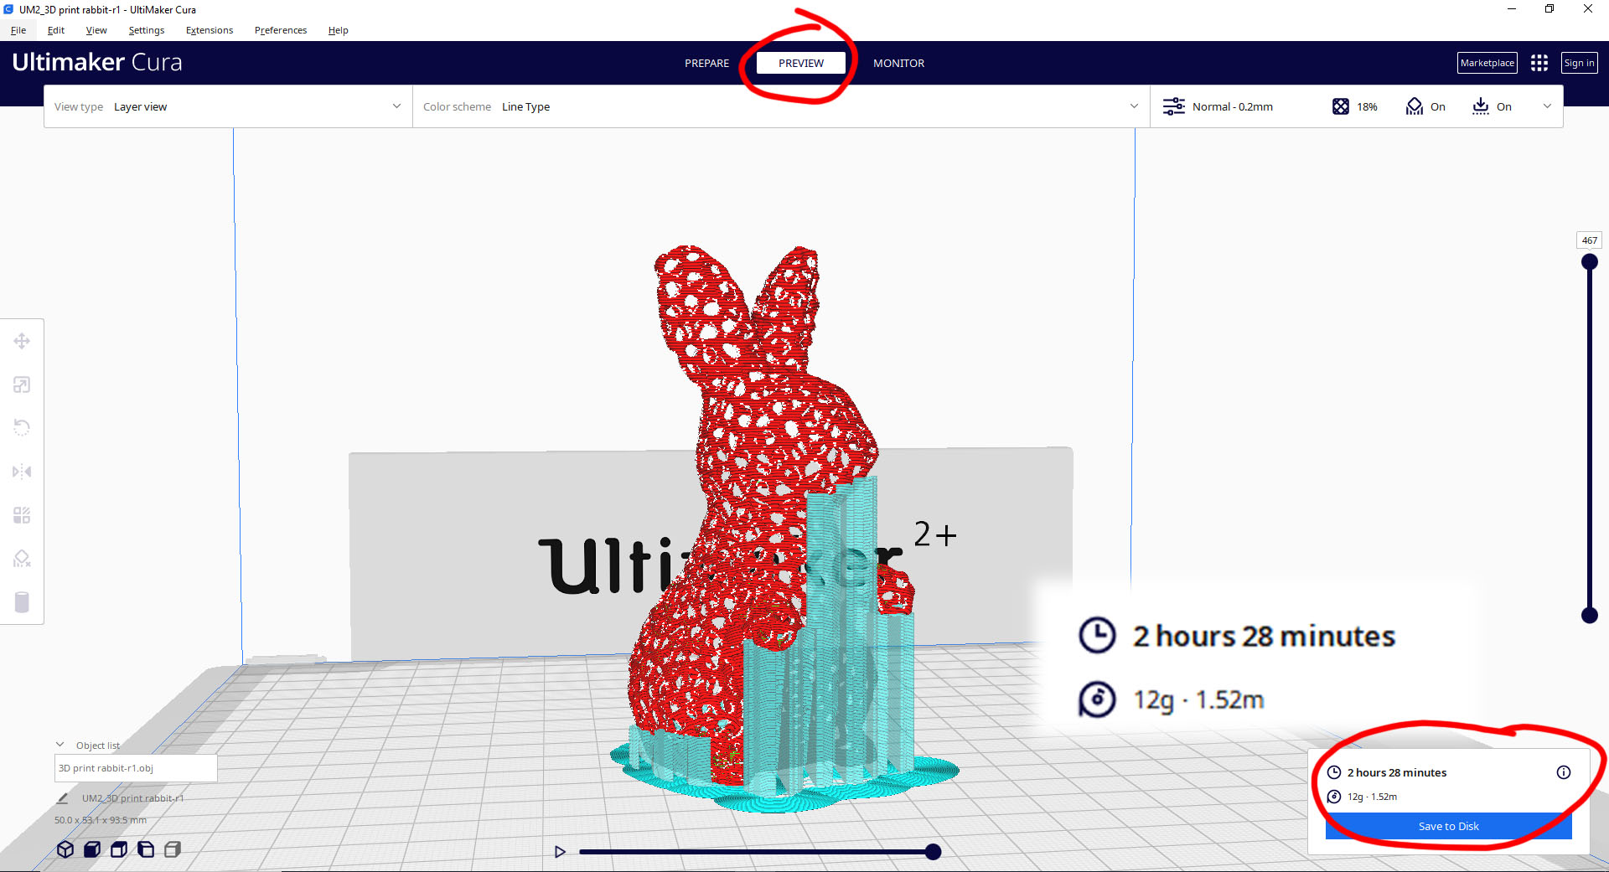Select the Move tool in the left toolbar
Viewport: 1609px width, 872px height.
point(22,341)
